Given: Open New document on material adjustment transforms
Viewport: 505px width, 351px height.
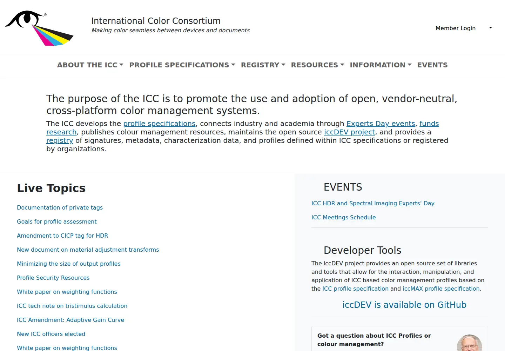Looking at the screenshot, I should click(x=88, y=250).
